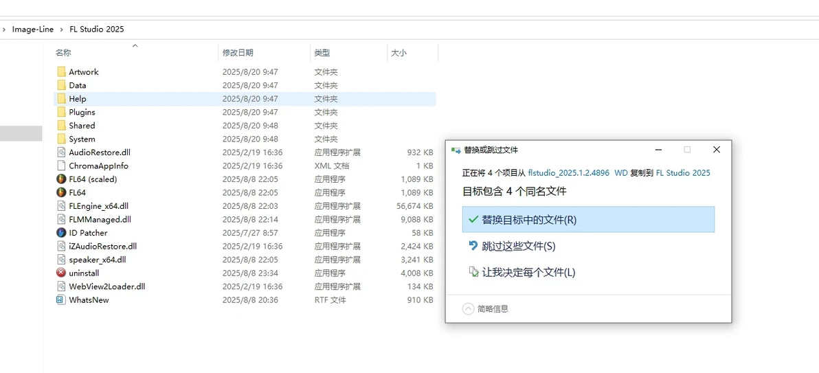Select the Plugins folder icon
Viewport: 819px width, 373px height.
point(61,112)
